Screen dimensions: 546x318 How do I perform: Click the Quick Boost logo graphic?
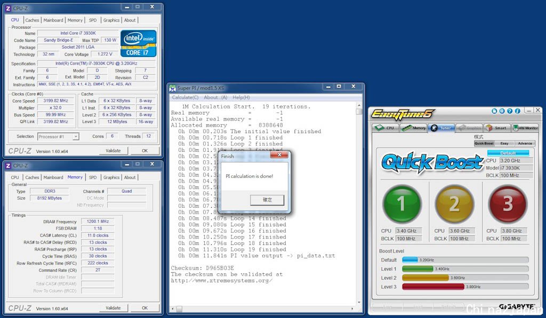432,162
